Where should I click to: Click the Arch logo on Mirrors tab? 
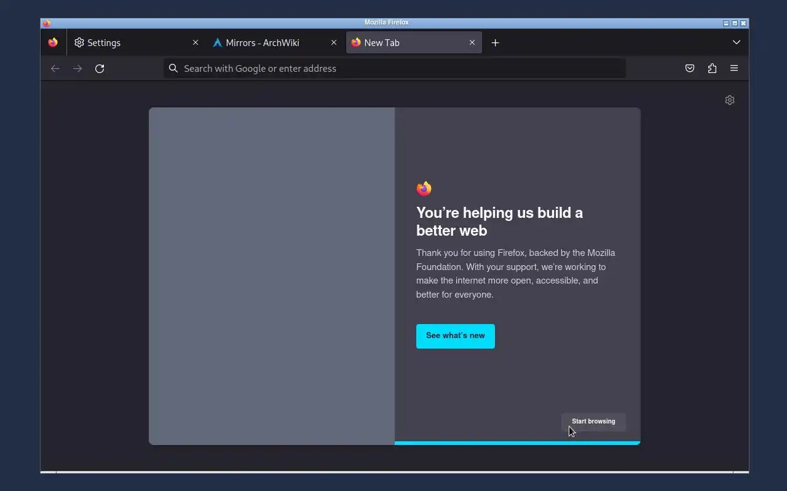218,42
